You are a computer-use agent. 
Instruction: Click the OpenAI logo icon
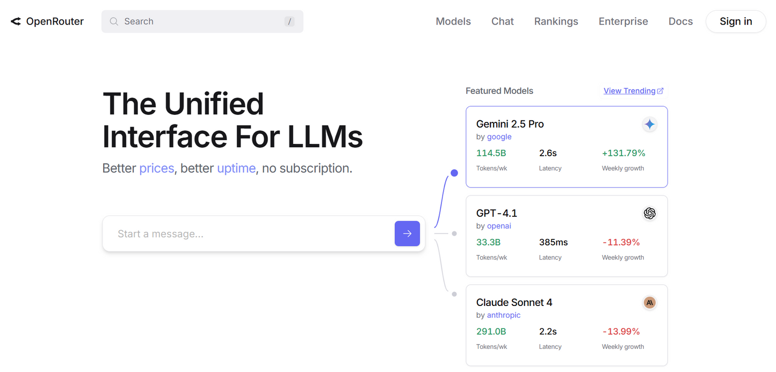coord(649,214)
